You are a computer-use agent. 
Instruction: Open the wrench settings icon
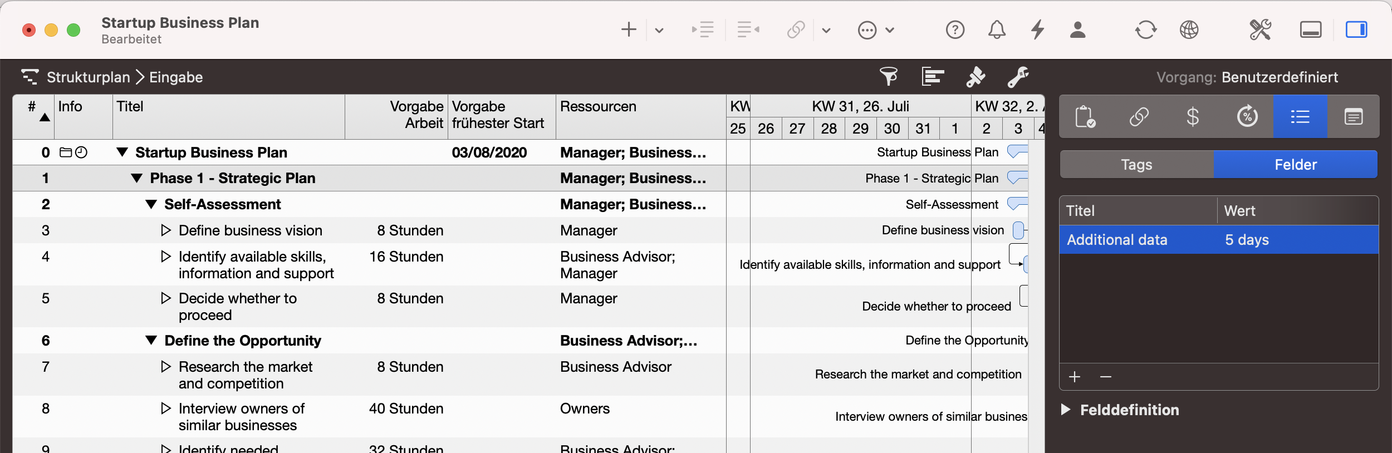pos(1018,77)
